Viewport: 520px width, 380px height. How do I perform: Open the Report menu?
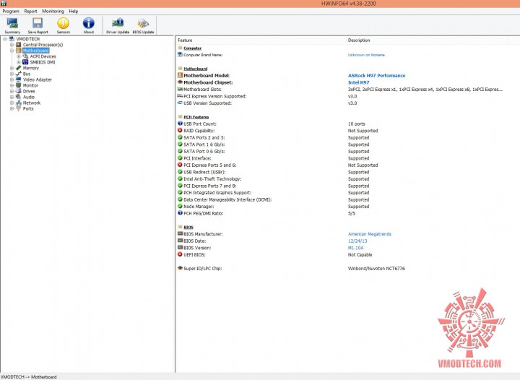[30, 11]
